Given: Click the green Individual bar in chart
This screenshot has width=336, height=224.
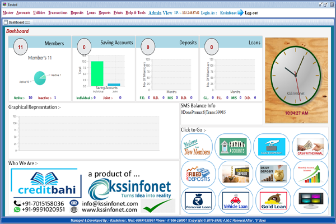Looking at the screenshot, I should [97, 73].
